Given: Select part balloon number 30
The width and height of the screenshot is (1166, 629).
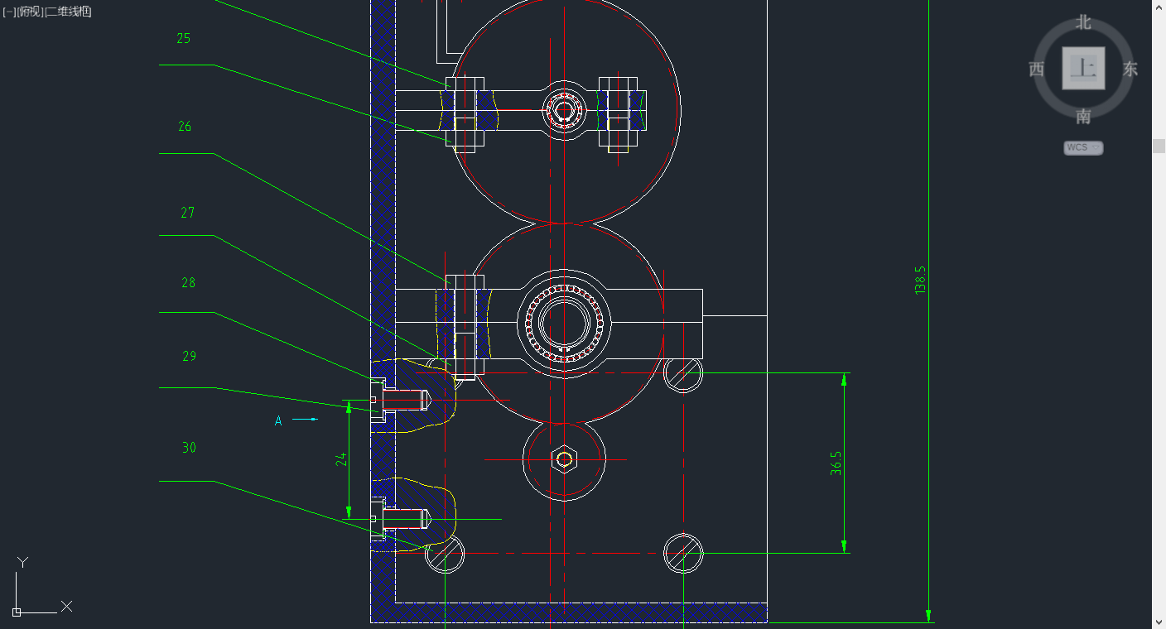Looking at the screenshot, I should [190, 448].
